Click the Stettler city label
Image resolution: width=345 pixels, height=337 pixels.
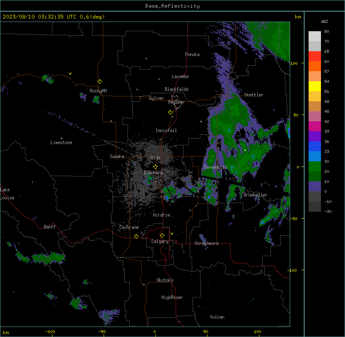pos(254,95)
